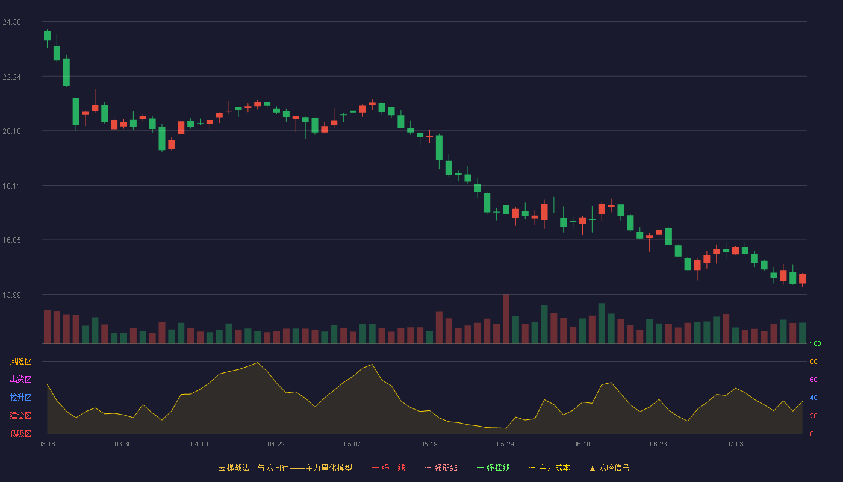Screen dimensions: 843x482
Task: Click the last red candlestick on the right
Action: tap(802, 278)
